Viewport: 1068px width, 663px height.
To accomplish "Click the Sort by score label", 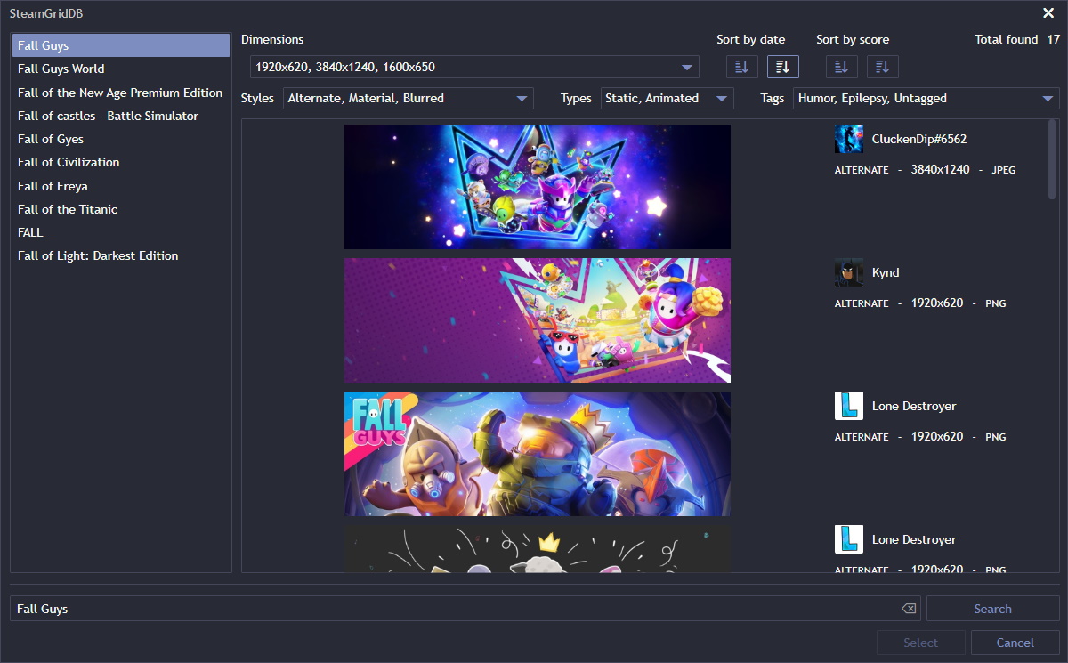I will (853, 39).
